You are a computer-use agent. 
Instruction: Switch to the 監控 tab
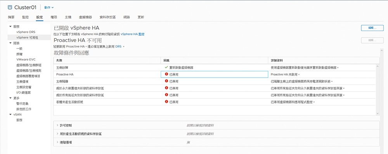(x=25, y=17)
